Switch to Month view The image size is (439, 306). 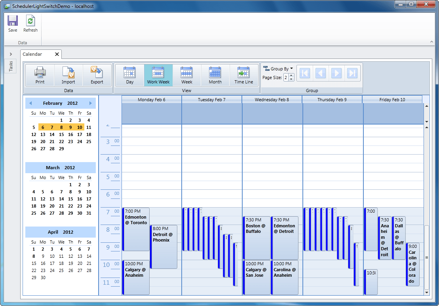pos(215,75)
